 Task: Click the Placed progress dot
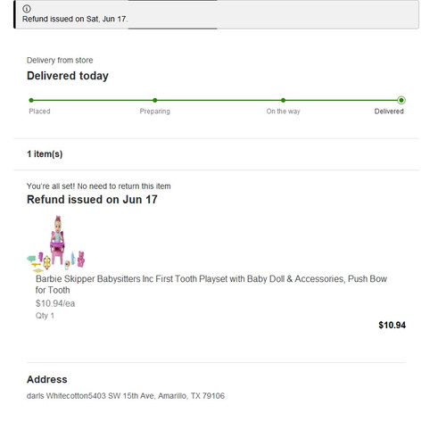click(31, 100)
